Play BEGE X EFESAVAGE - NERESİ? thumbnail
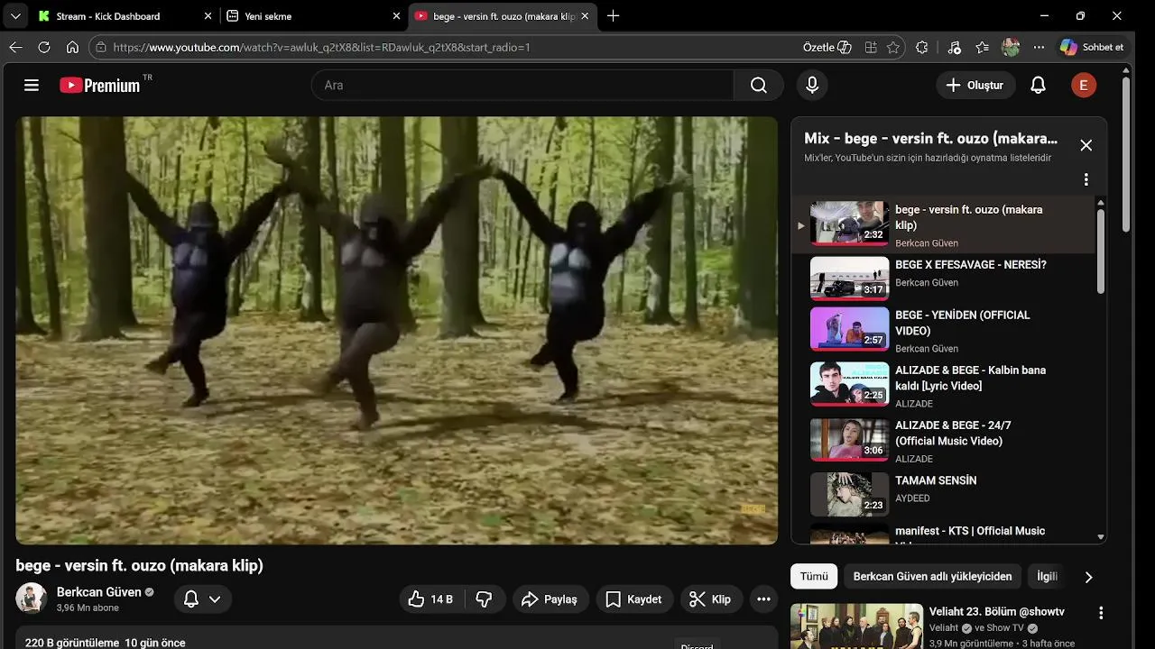This screenshot has width=1155, height=649. click(849, 278)
